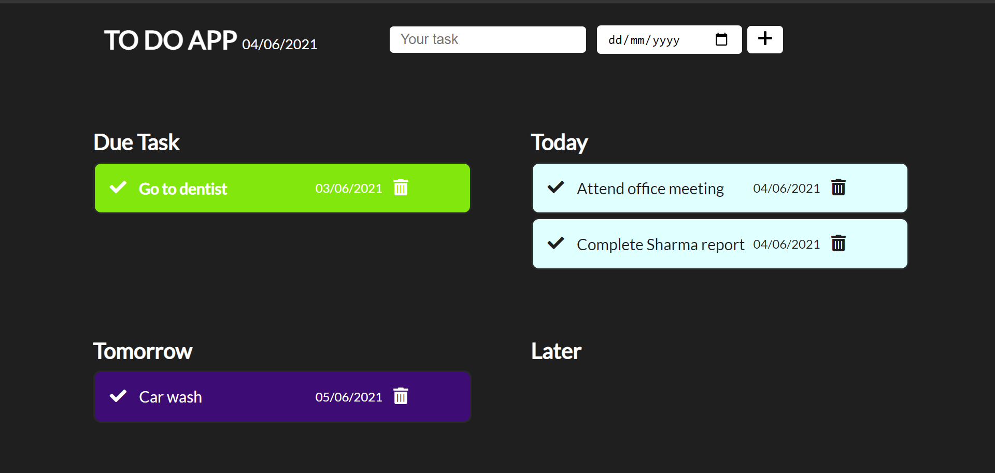Click the plus icon to add task

[x=765, y=39]
